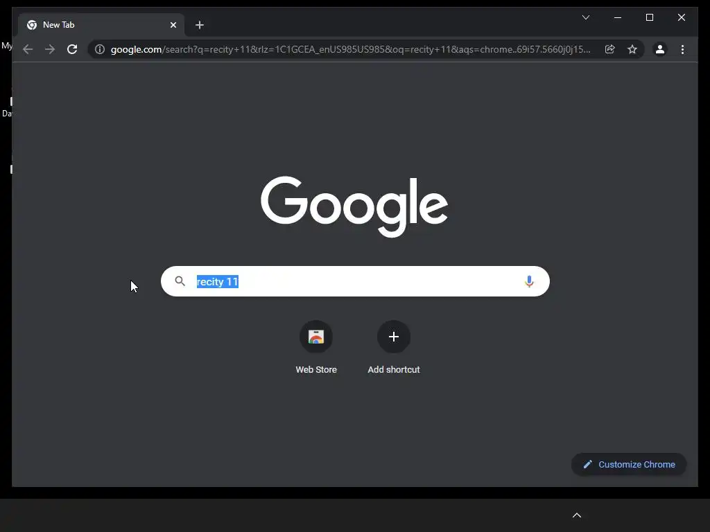Close the Chrome window
Screen dimensions: 710x532
pyautogui.click(x=681, y=17)
